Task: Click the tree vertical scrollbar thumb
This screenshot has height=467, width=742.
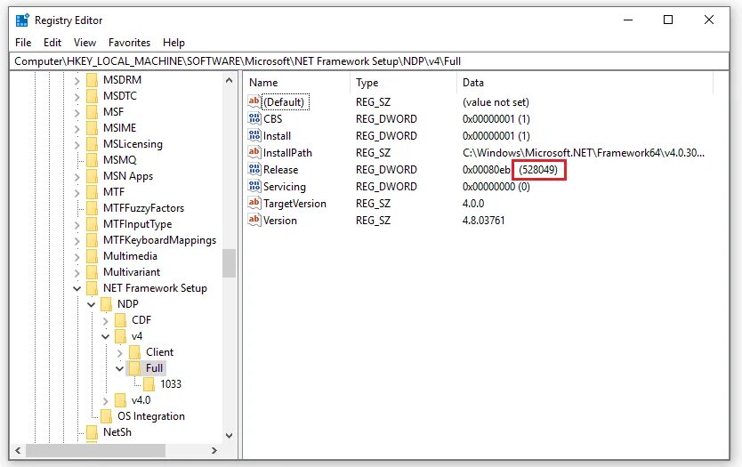Action: point(229,263)
